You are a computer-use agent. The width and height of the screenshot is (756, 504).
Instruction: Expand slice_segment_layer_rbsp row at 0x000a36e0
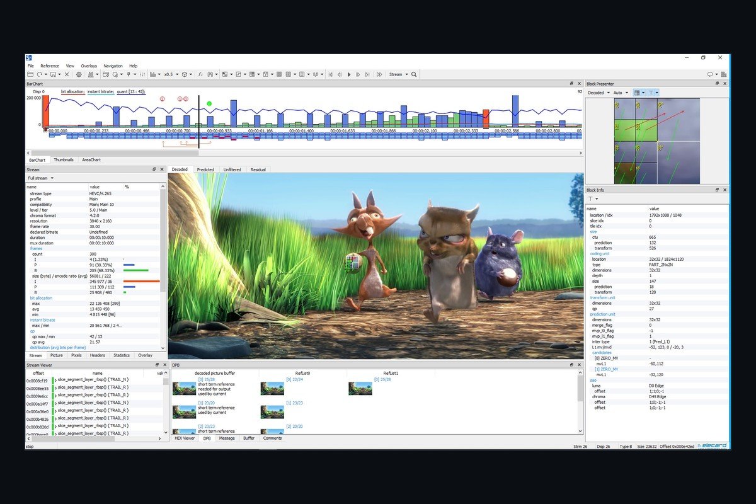pos(55,411)
